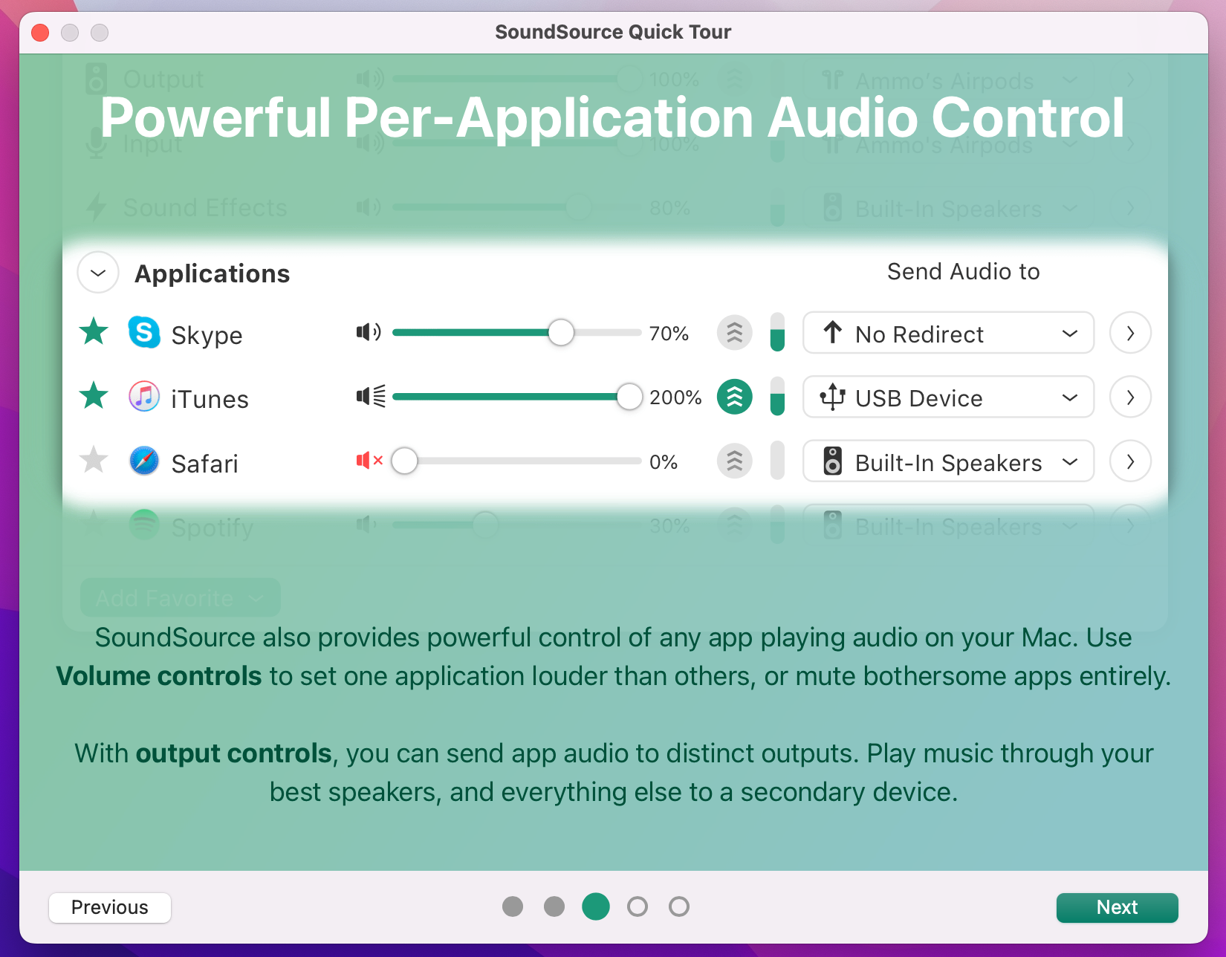Click the 0% volume value for Safari
Screen dimensions: 1226x957
664,462
